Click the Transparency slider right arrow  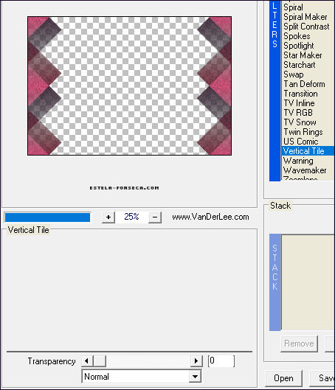coord(196,361)
